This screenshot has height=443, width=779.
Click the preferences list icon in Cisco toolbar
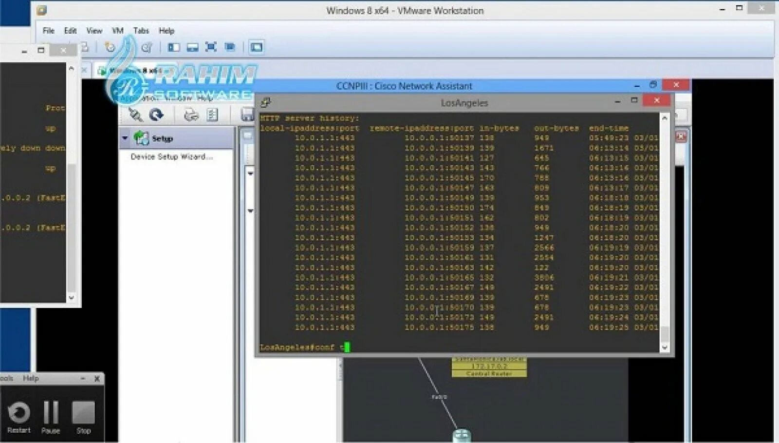tap(212, 115)
